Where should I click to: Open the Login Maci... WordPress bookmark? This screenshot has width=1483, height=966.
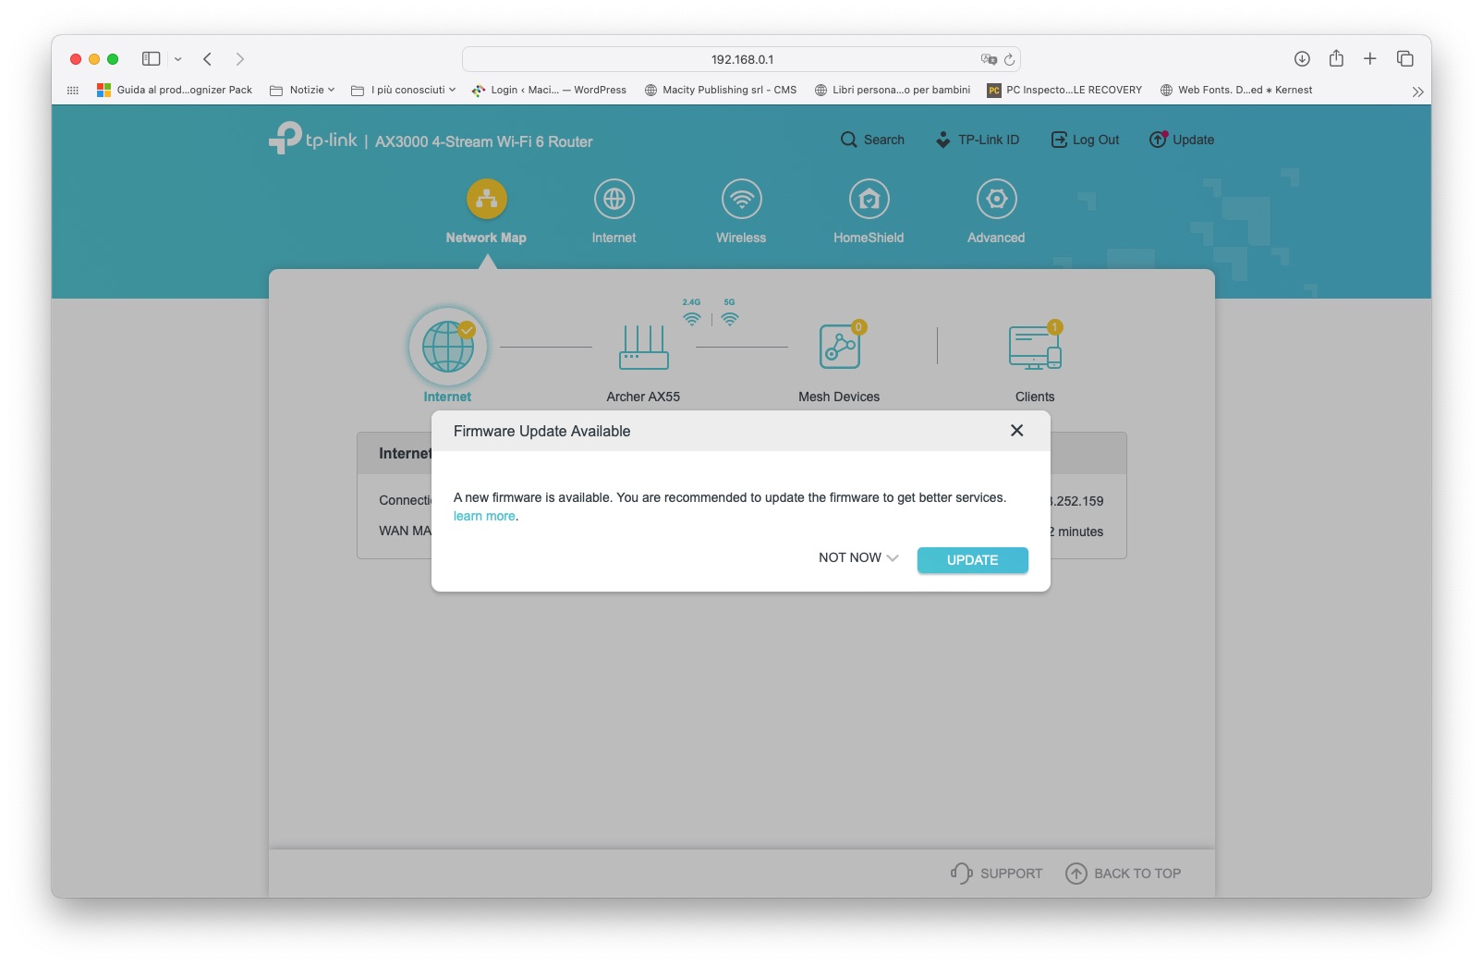549,91
